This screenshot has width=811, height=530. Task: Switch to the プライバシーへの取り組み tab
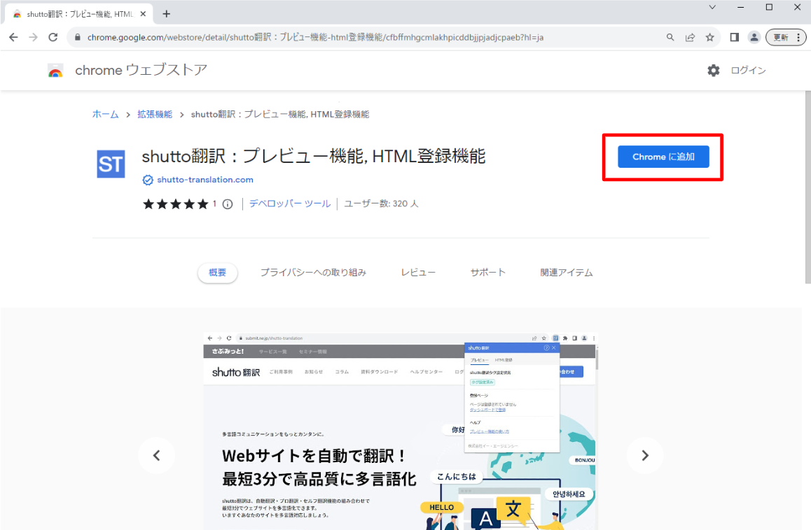click(313, 272)
